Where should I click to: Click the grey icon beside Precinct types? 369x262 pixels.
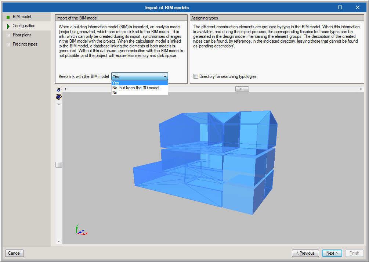coord(8,44)
